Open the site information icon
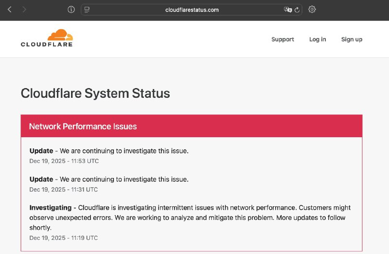This screenshot has width=389, height=254. [x=71, y=9]
